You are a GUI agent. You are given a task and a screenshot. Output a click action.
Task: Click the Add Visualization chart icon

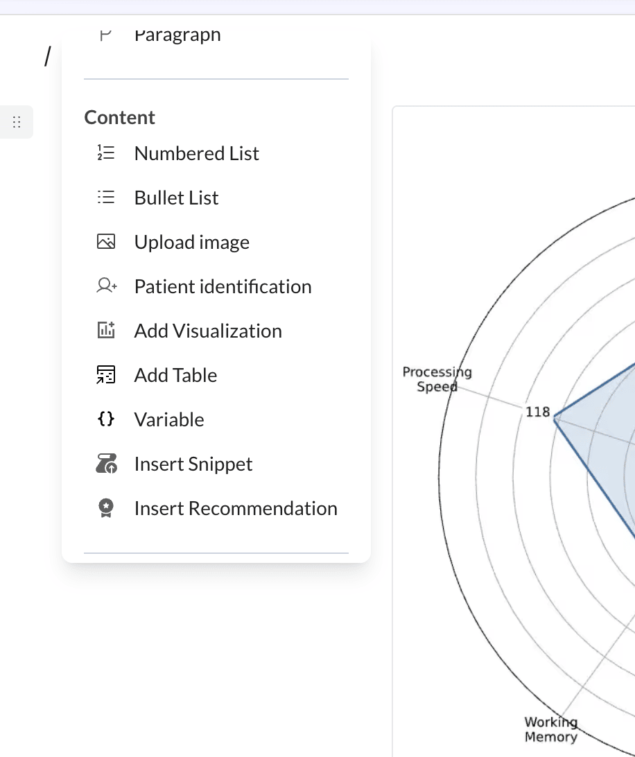106,330
